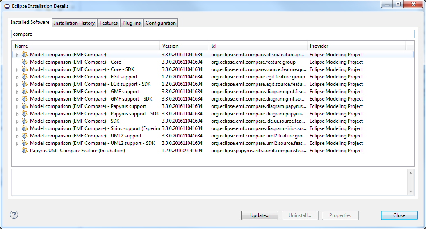Expand the GMF support - SDK node
Image resolution: width=426 pixels, height=229 pixels.
pyautogui.click(x=17, y=99)
